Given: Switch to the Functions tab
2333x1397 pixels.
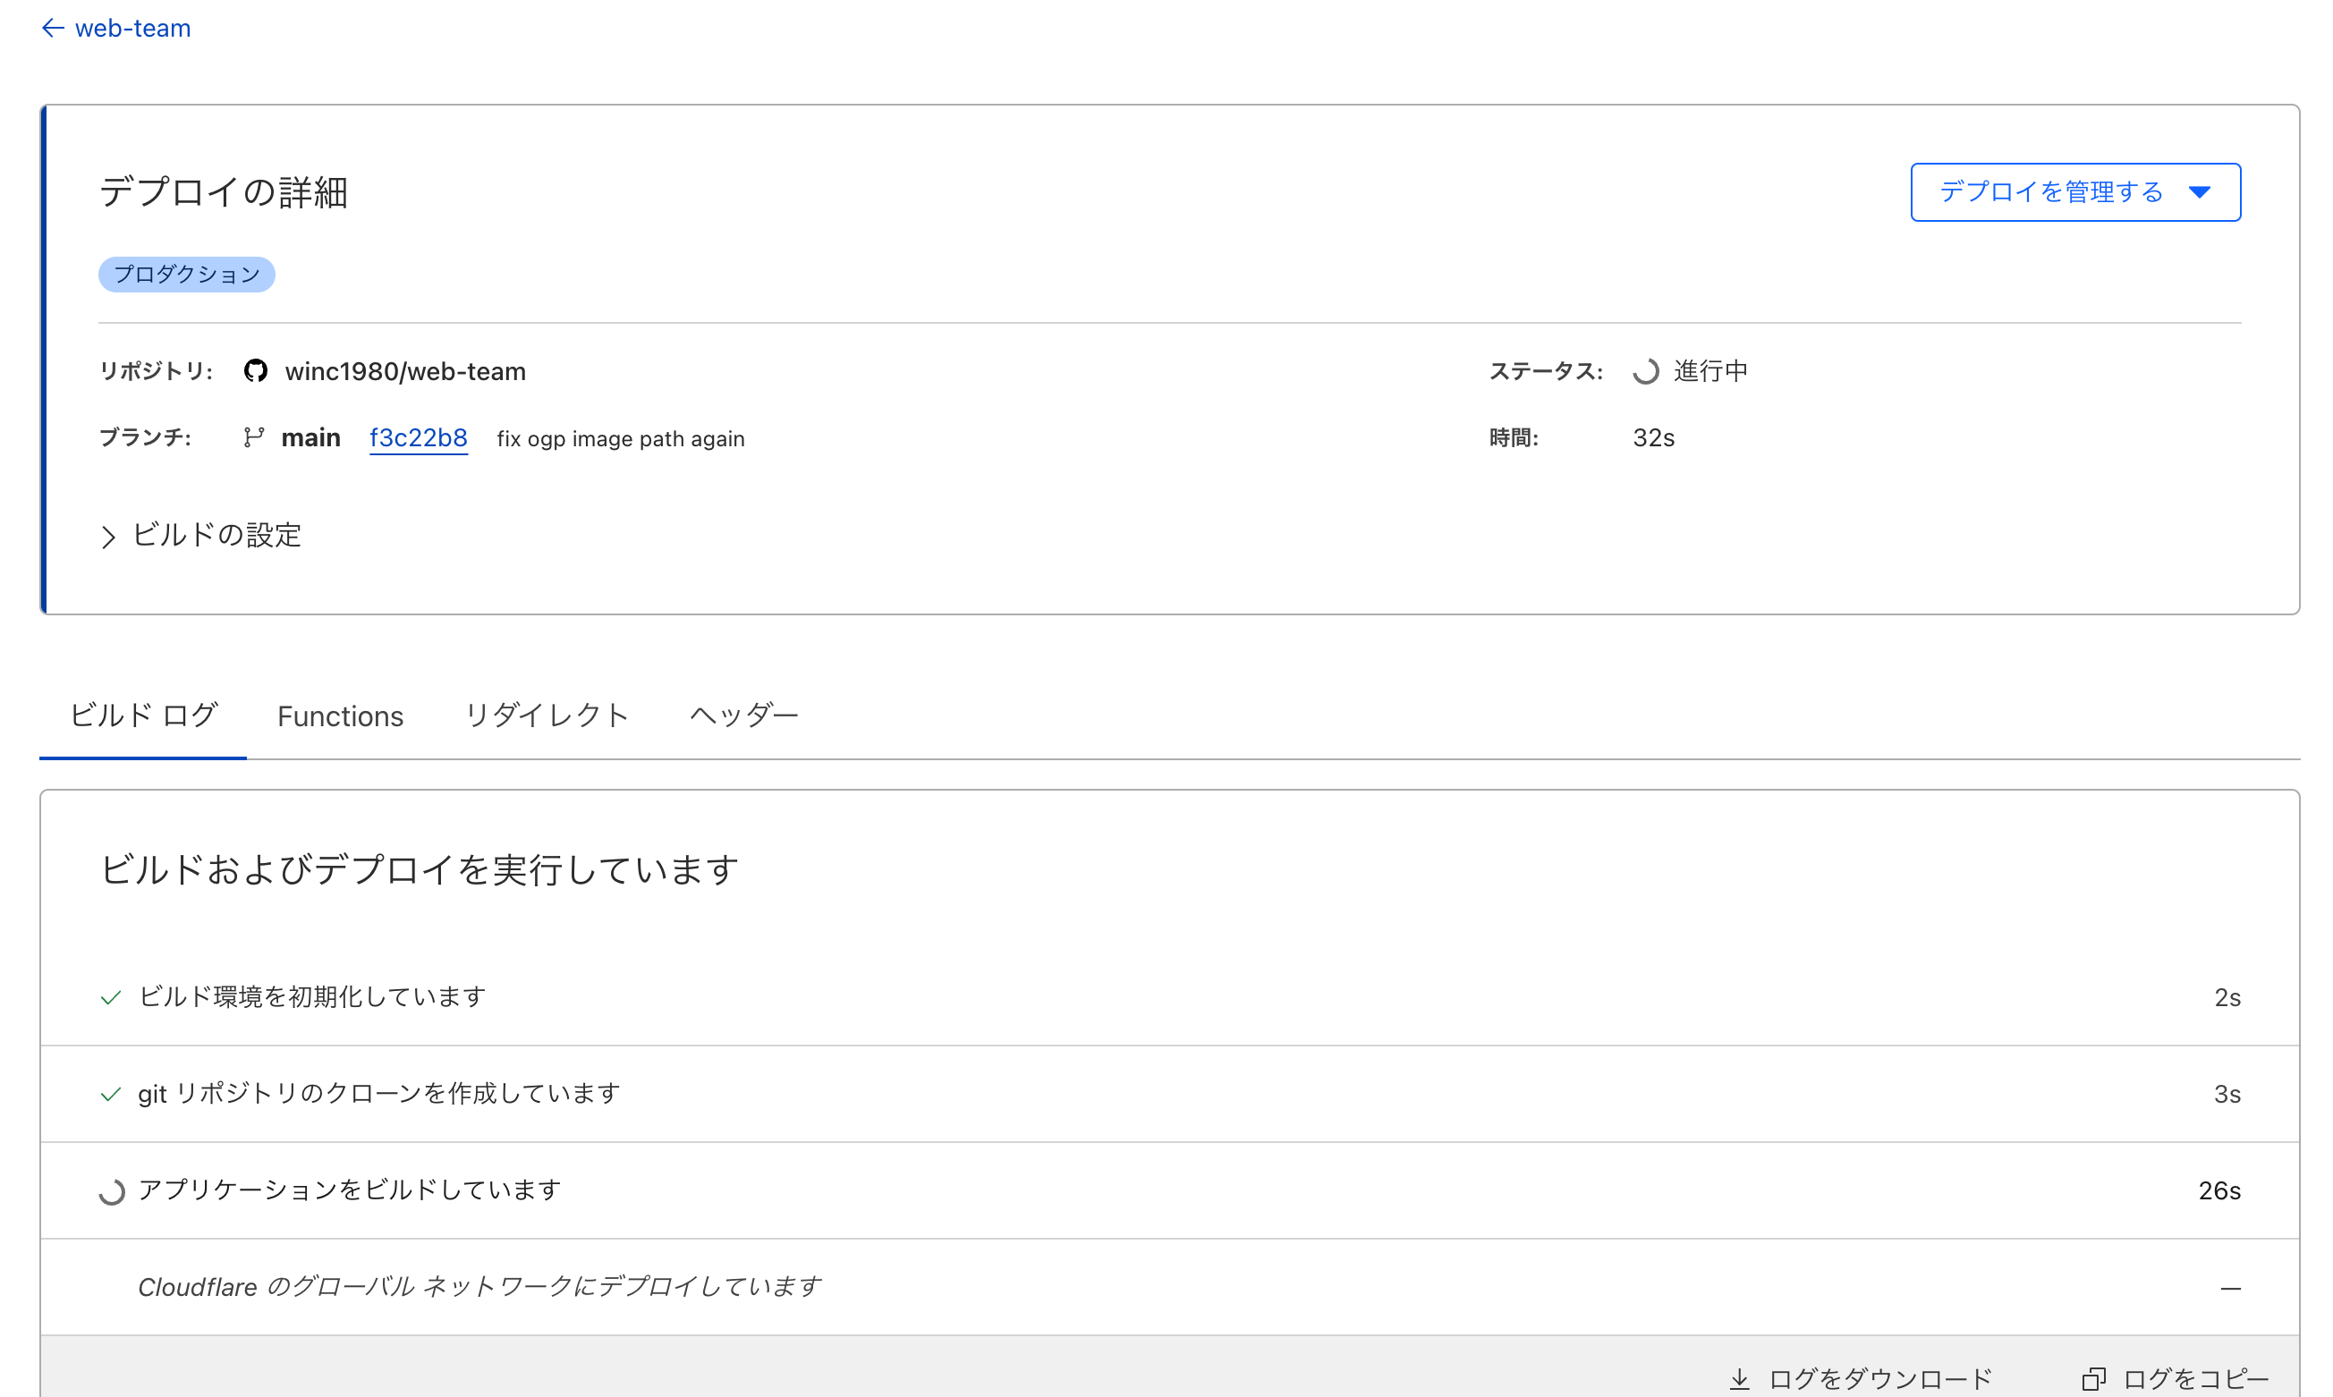Looking at the screenshot, I should click(339, 715).
